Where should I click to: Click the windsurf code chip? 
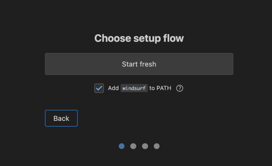point(134,88)
